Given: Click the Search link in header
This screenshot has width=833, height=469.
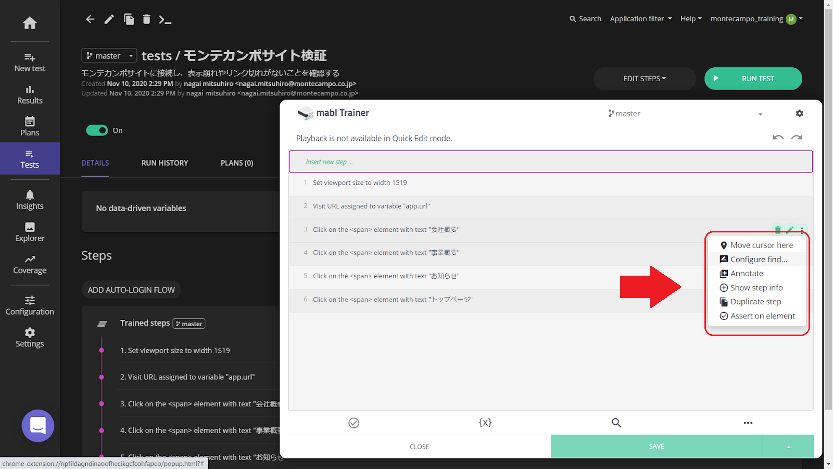Looking at the screenshot, I should (585, 19).
